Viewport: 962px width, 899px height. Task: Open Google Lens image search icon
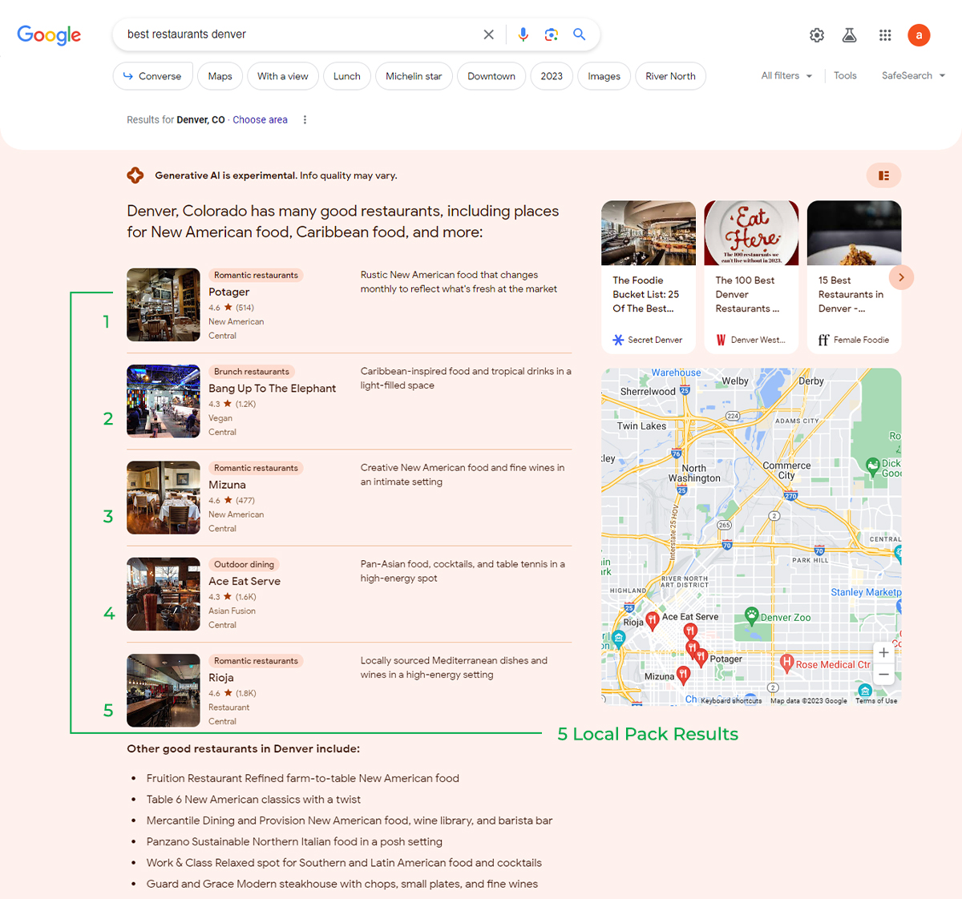[x=551, y=34]
